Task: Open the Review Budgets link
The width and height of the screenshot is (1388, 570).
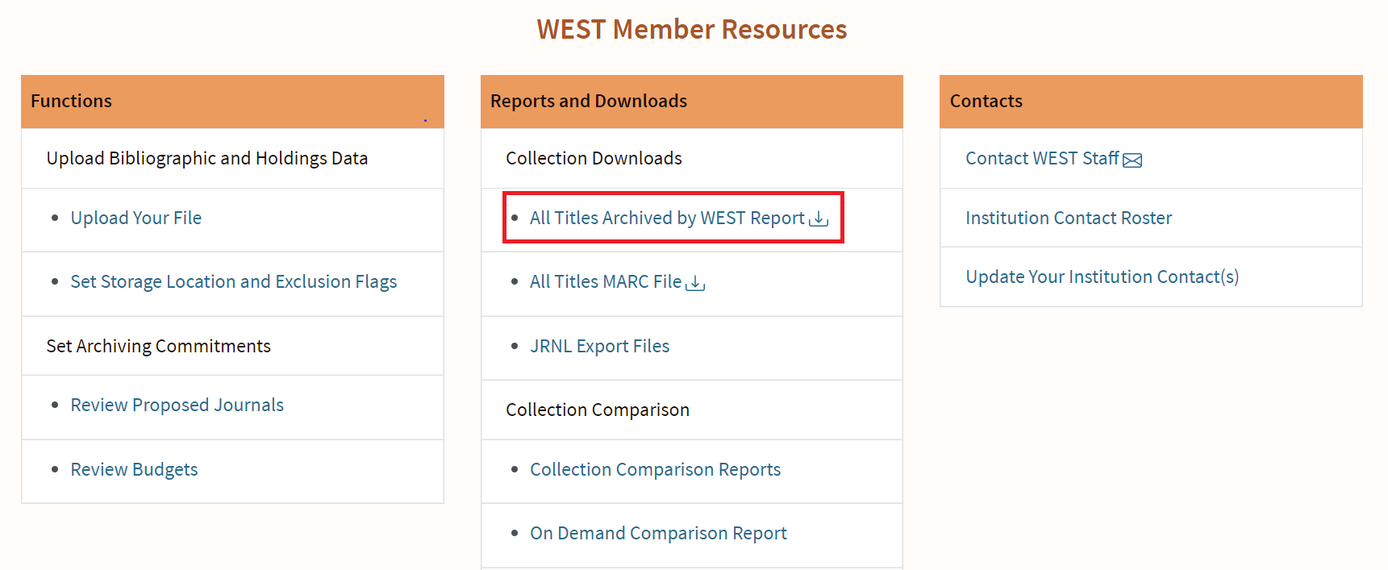Action: tap(134, 469)
